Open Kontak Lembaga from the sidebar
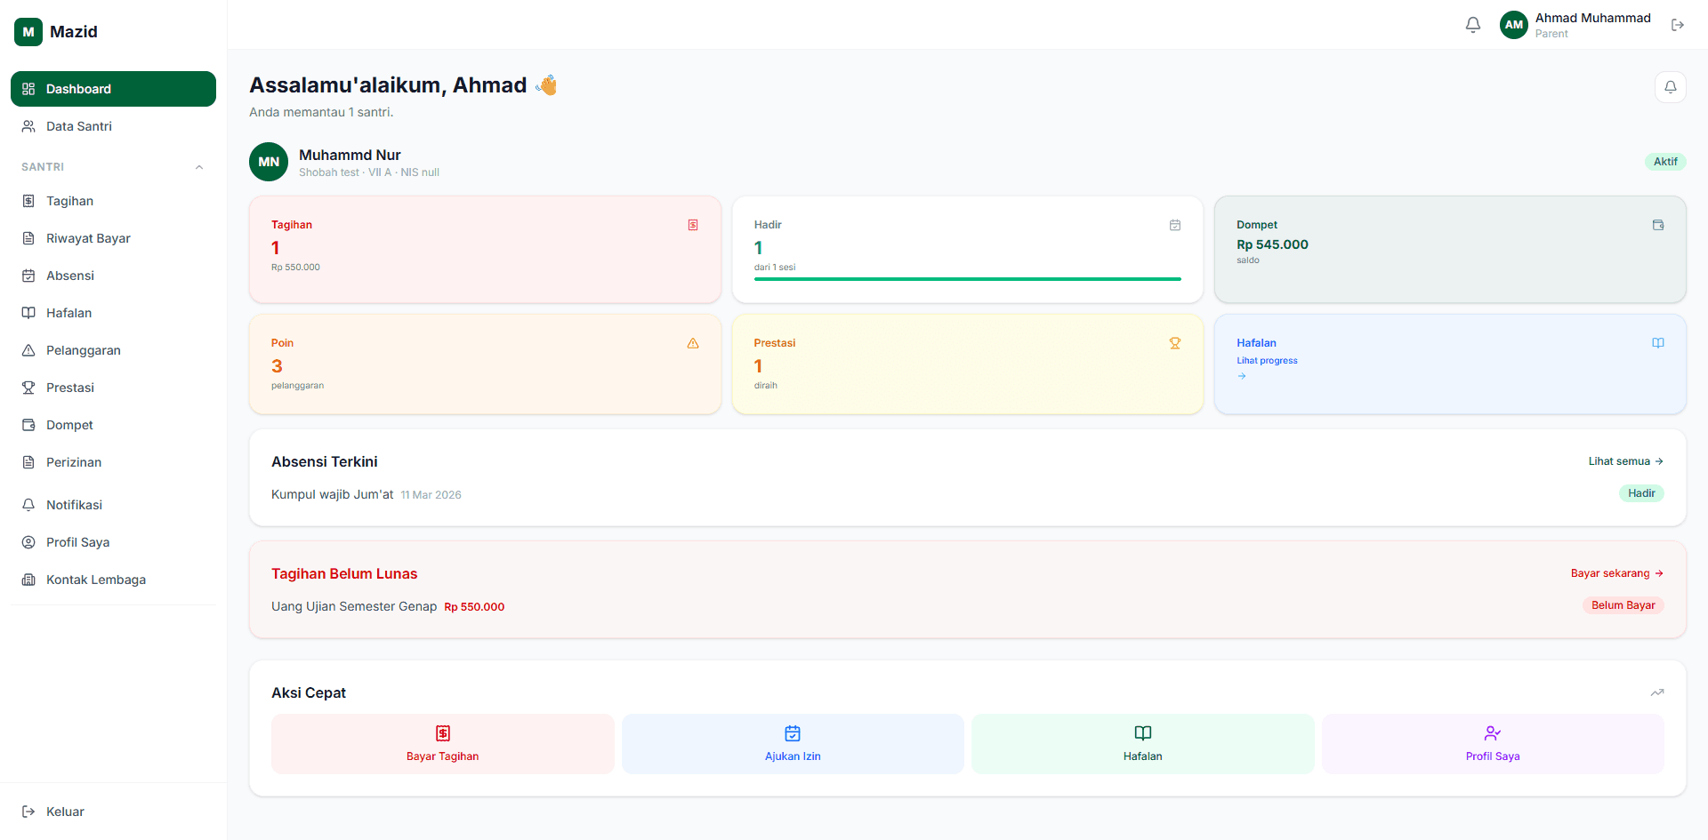 coord(96,580)
